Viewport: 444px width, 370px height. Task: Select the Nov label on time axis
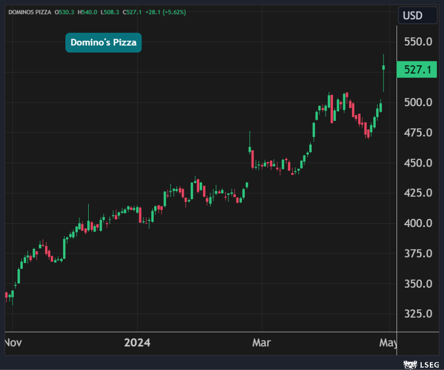tap(13, 343)
